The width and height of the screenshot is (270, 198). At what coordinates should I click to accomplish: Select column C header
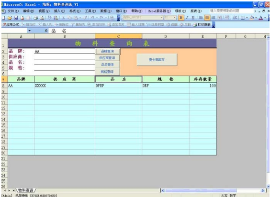click(118, 36)
